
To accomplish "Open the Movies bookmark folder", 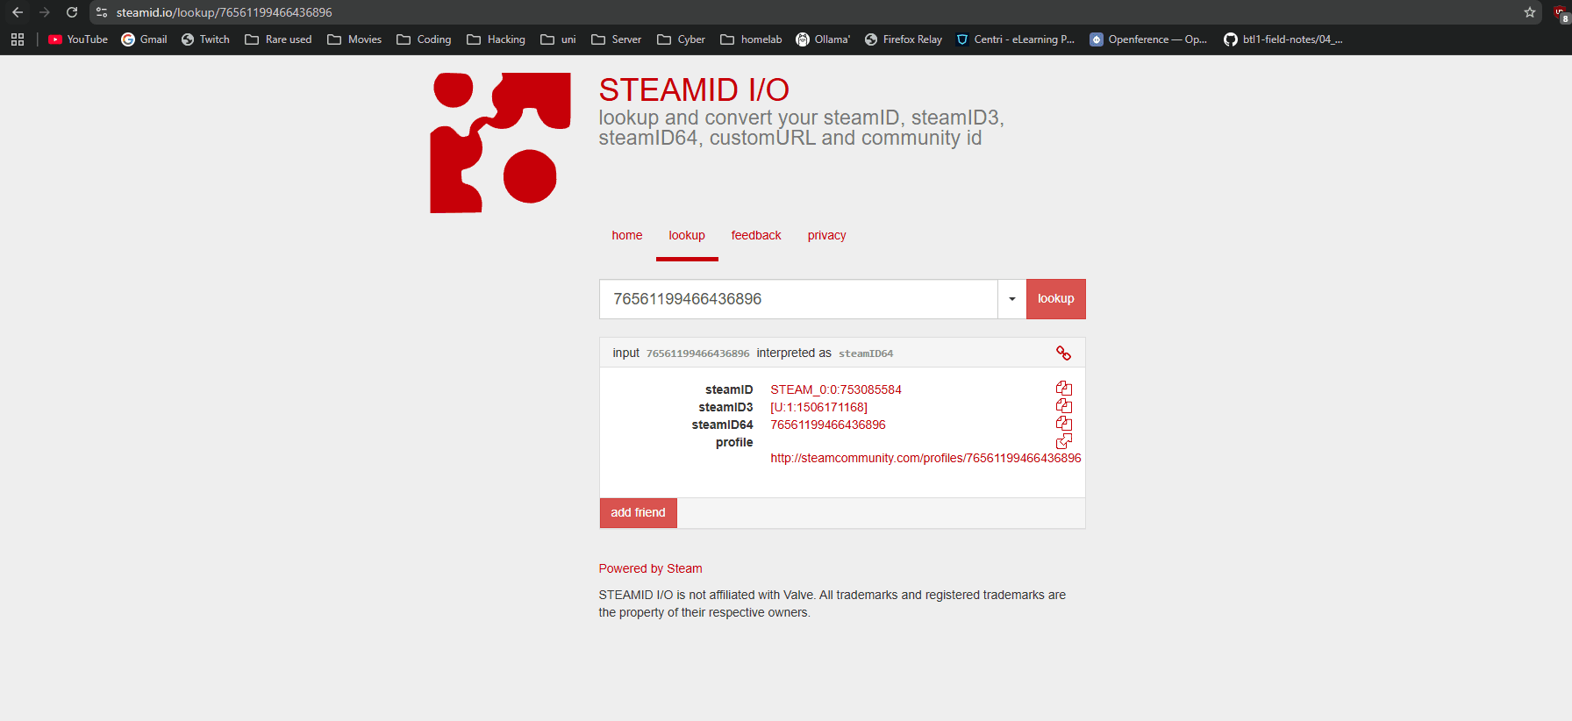I will [x=354, y=39].
